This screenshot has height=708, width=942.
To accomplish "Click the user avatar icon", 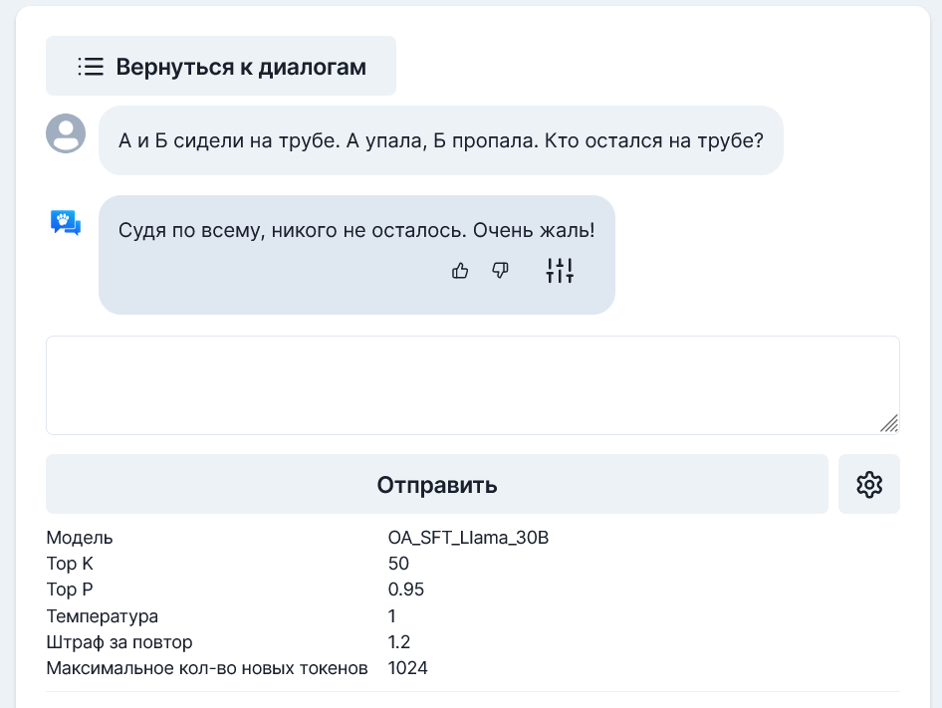I will coord(66,133).
